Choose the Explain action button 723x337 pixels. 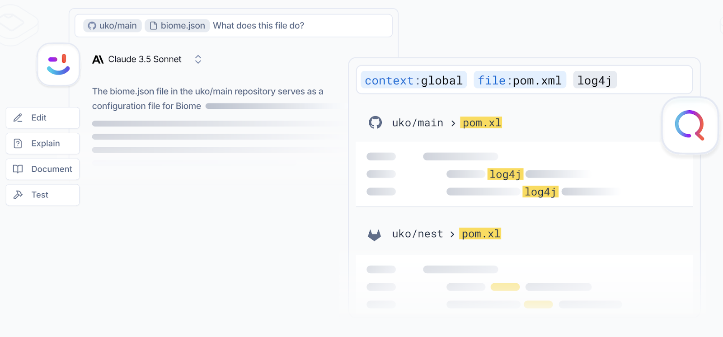[43, 144]
